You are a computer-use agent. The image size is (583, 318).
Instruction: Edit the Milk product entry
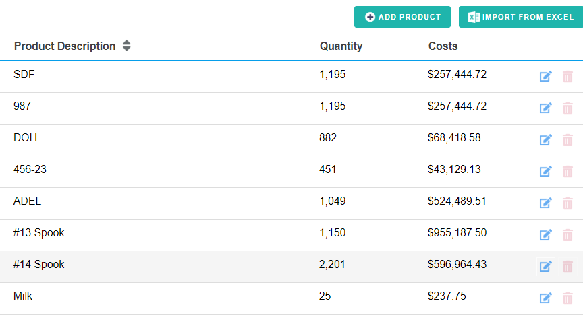pyautogui.click(x=545, y=298)
